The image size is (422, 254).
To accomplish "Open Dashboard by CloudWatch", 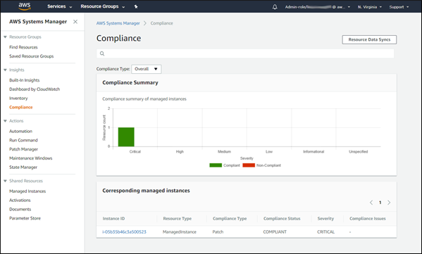I will point(35,89).
